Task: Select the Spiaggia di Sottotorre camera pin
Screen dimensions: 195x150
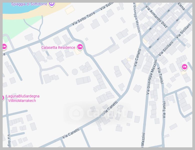Action: tap(51, 4)
